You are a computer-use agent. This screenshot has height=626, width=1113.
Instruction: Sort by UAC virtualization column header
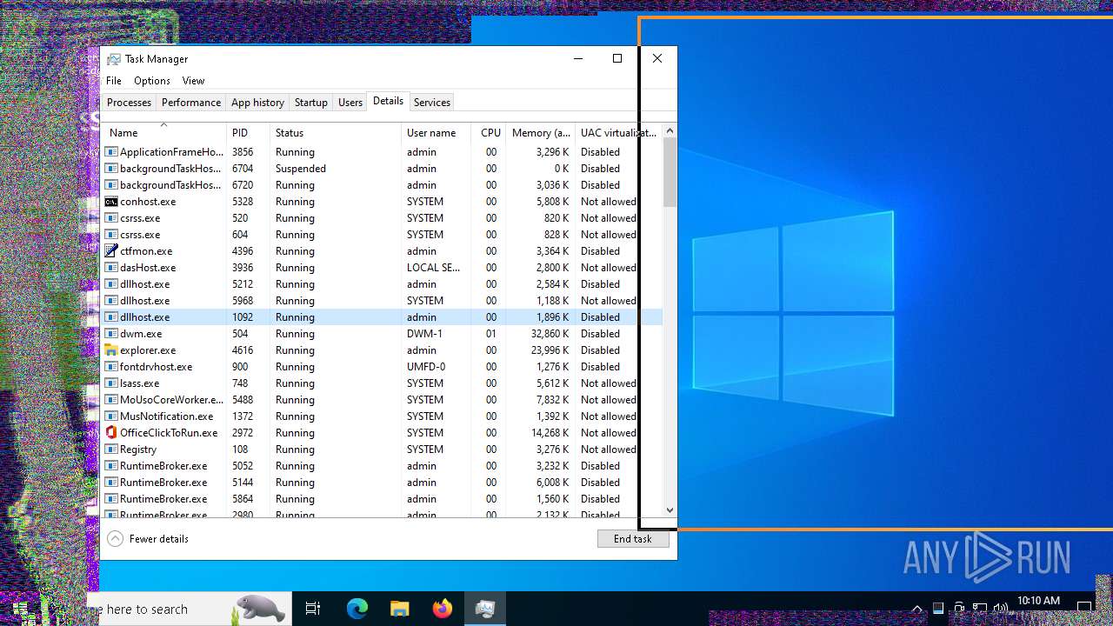(x=618, y=133)
